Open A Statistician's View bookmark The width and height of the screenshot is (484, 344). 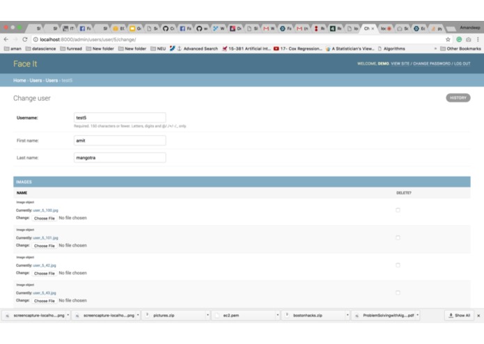click(350, 49)
